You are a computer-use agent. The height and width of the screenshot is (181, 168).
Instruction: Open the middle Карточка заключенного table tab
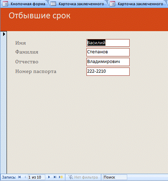(x=78, y=4)
